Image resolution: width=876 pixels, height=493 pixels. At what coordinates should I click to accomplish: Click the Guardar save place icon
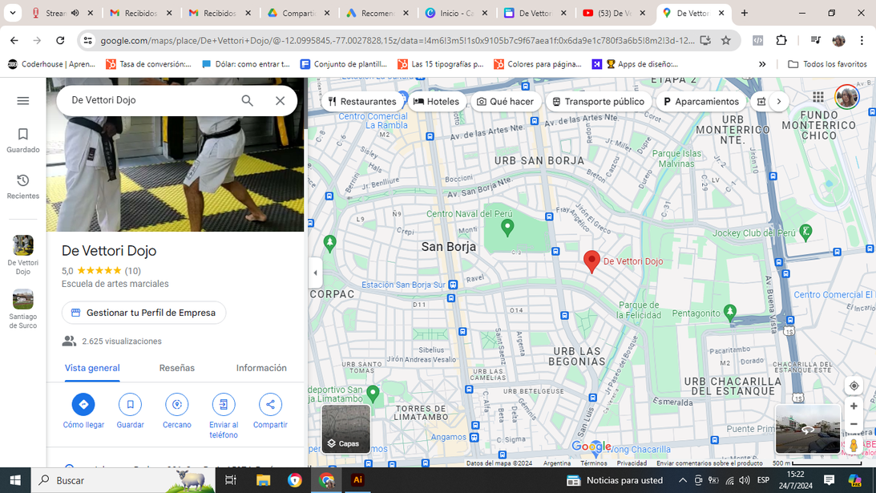130,405
